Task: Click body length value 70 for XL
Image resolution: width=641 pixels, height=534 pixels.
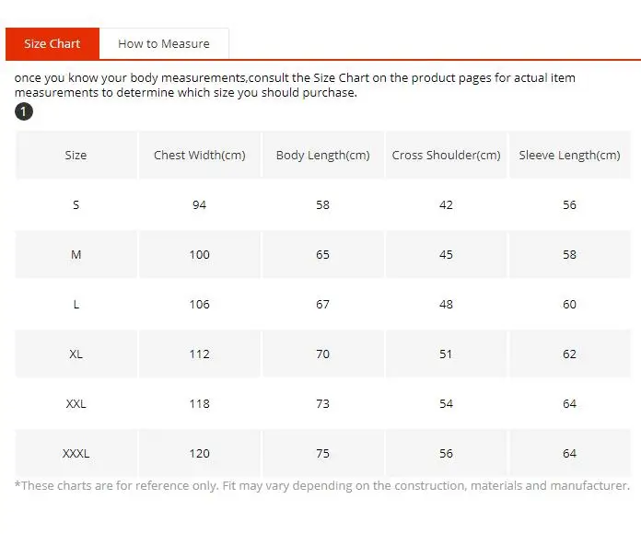Action: (x=323, y=354)
